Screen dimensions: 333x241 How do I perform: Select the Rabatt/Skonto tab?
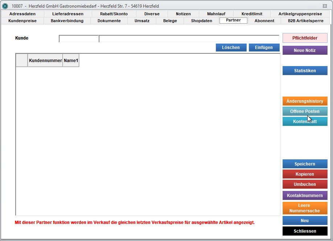(x=114, y=14)
